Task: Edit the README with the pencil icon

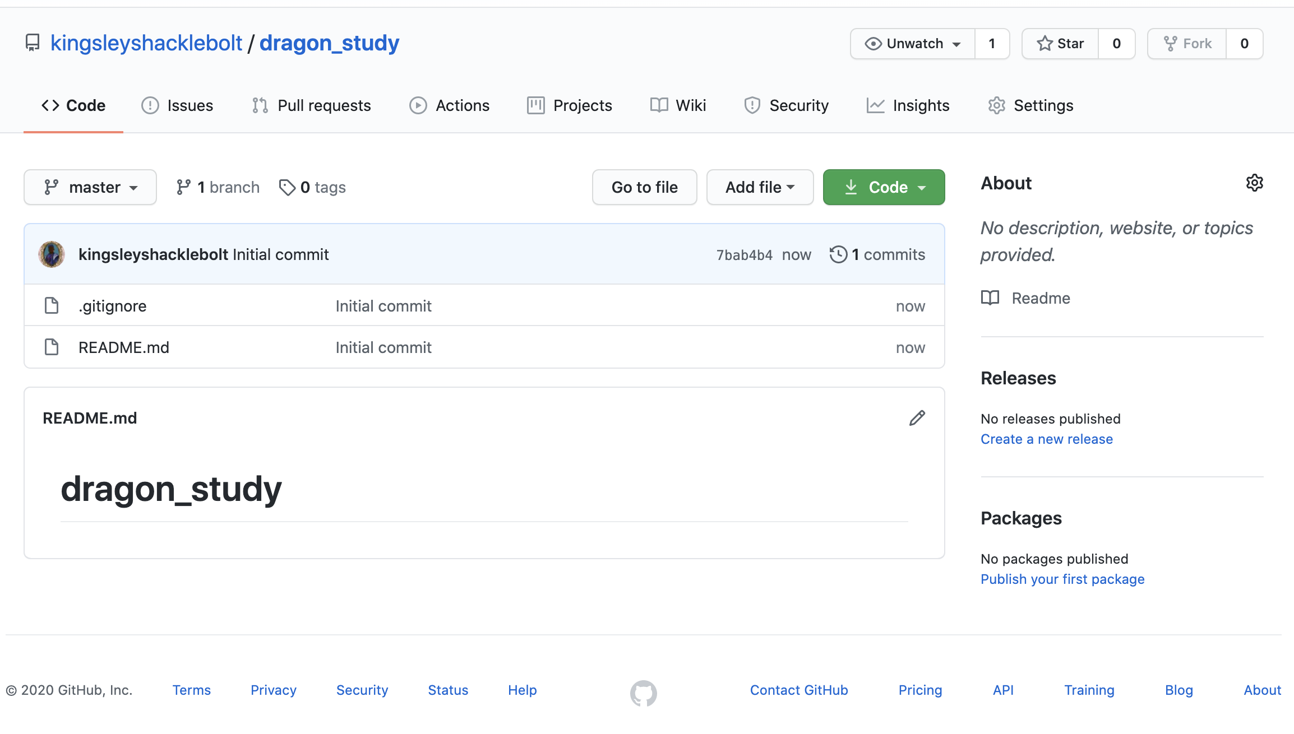Action: tap(917, 418)
